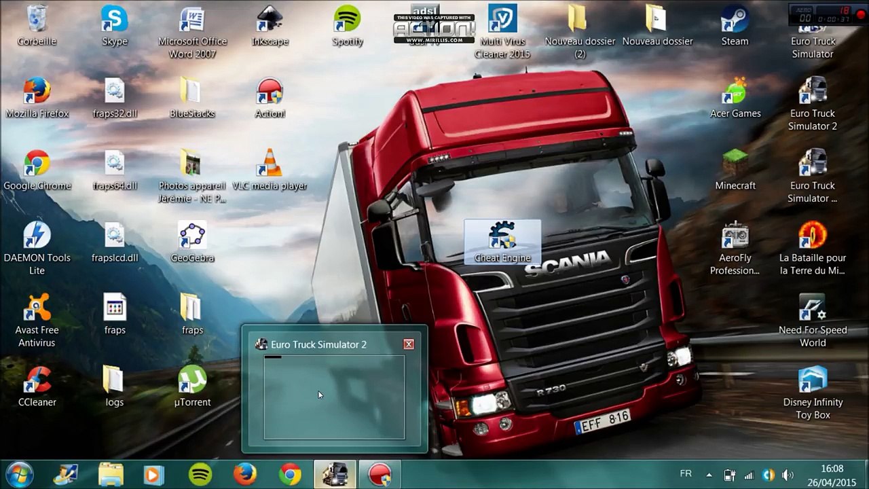Screen dimensions: 869x489
Task: Open the media player taskbar button
Action: [153, 474]
